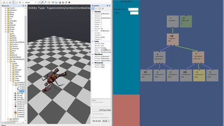Close the Resources panel
The width and height of the screenshot is (224, 126).
point(26,6)
